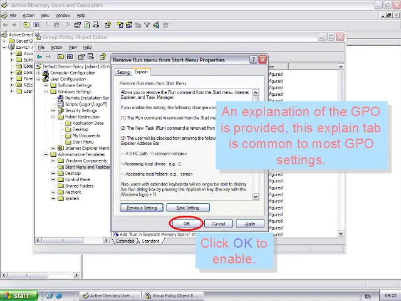
Task: Click the Up one level icon in the Active Directory toolbar
Action: tap(26, 25)
